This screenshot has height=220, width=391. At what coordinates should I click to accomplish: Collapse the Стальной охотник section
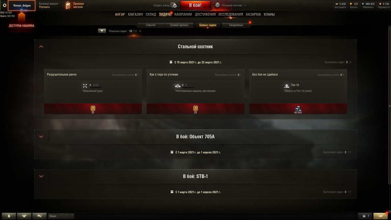pos(41,47)
